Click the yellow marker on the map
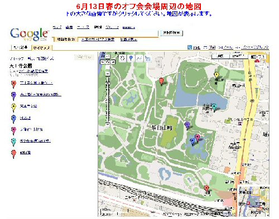 pyautogui.click(x=217, y=75)
